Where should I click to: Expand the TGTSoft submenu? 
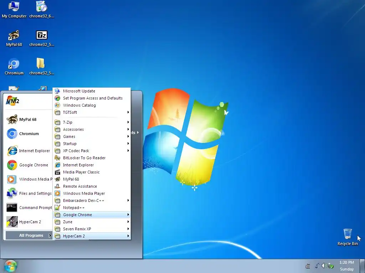pyautogui.click(x=92, y=112)
